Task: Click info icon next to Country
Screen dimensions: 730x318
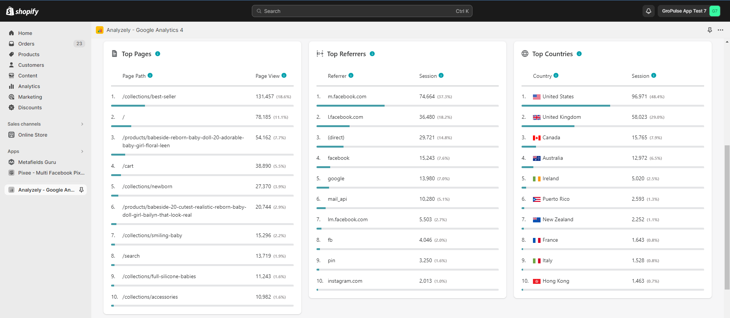Action: click(556, 76)
